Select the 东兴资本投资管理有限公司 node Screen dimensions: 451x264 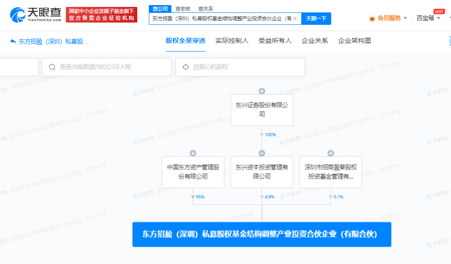pyautogui.click(x=262, y=172)
